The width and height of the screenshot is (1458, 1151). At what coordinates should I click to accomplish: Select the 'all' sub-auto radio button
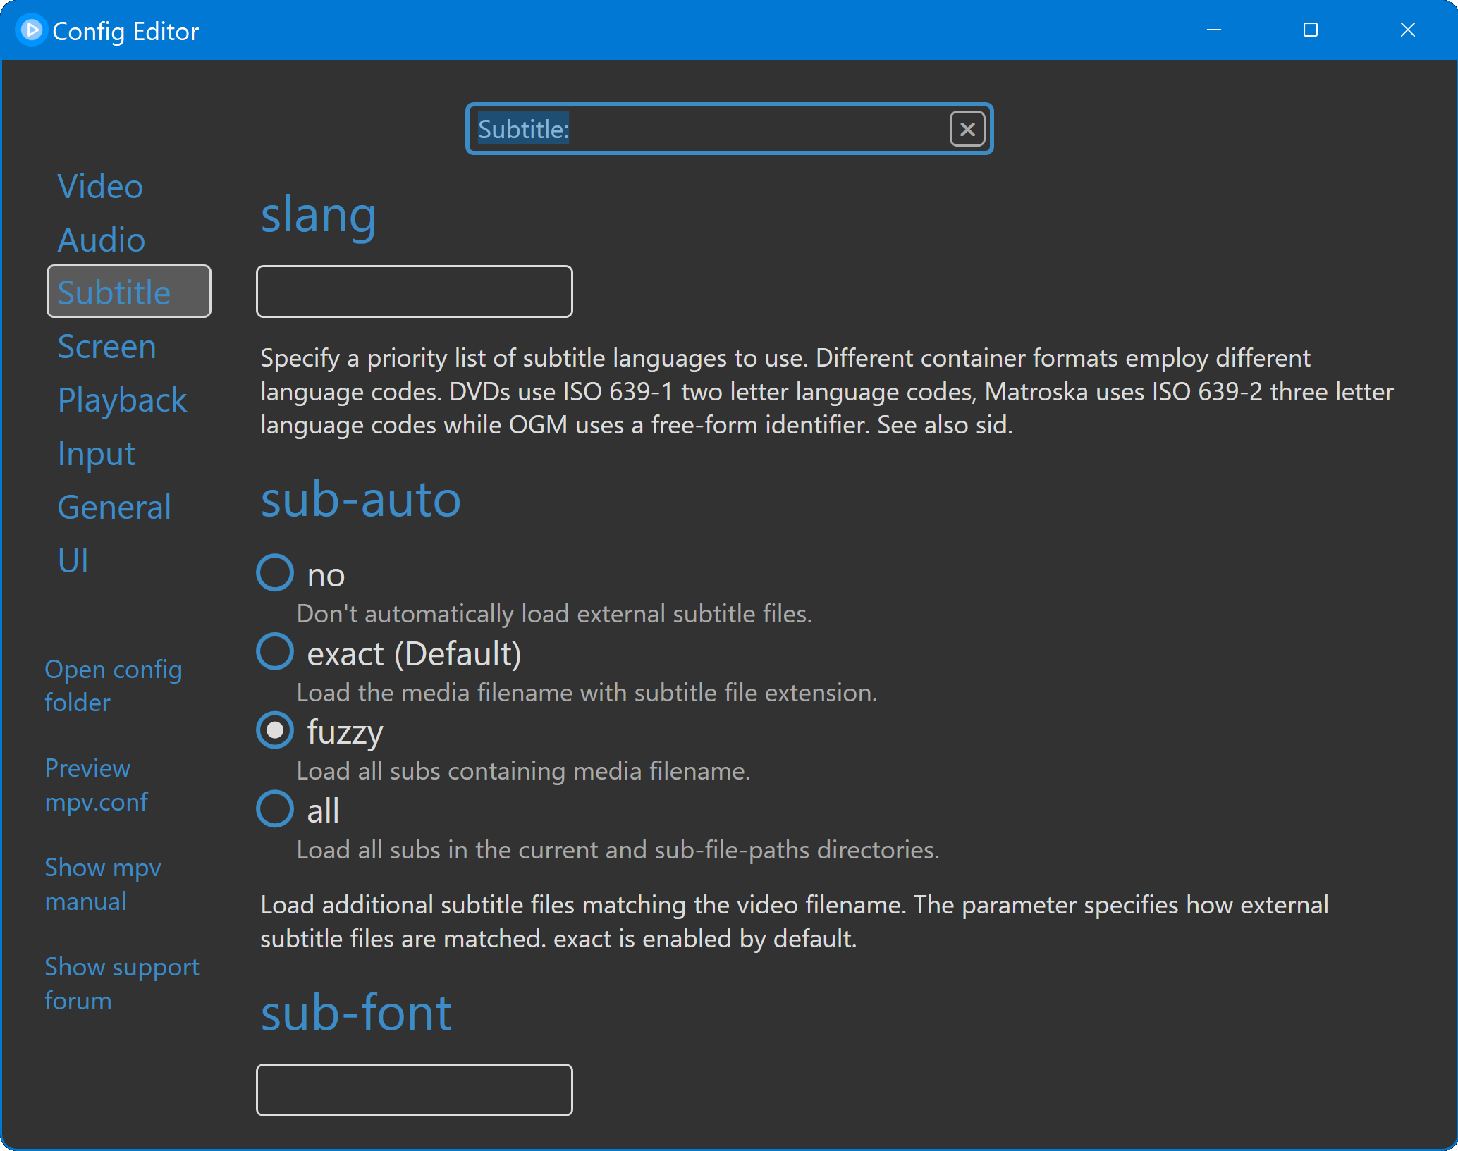(x=275, y=809)
